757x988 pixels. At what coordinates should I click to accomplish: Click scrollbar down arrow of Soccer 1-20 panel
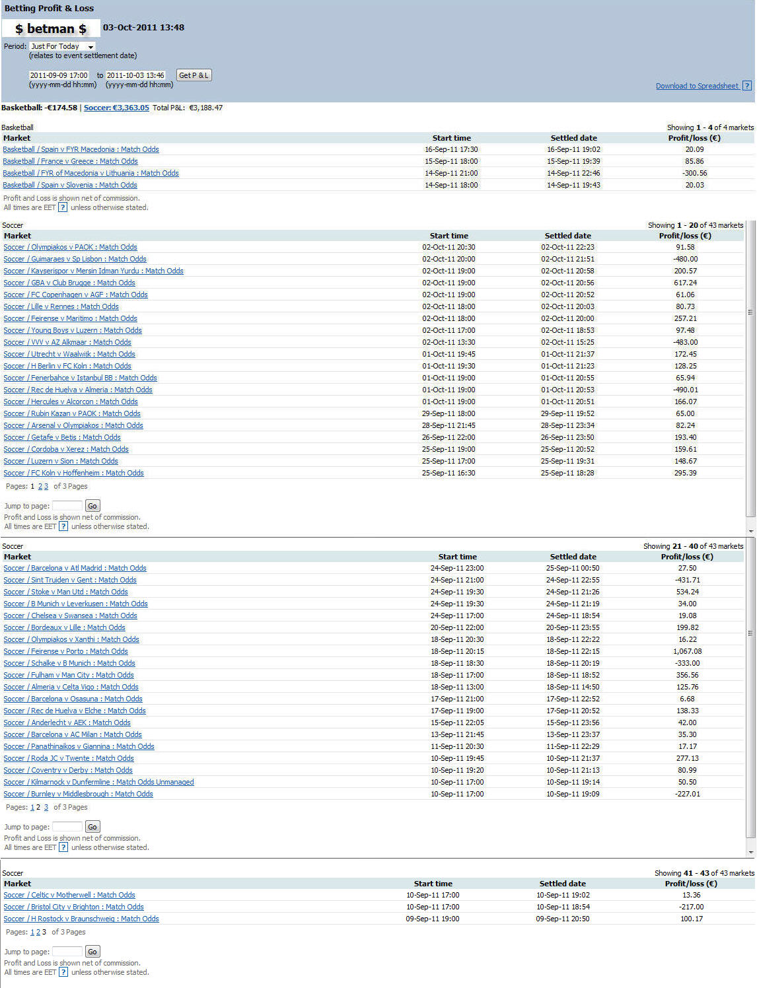751,531
